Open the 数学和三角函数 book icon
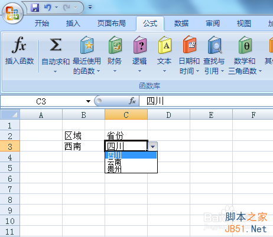Image resolution: width=273 pixels, height=237 pixels. click(245, 45)
